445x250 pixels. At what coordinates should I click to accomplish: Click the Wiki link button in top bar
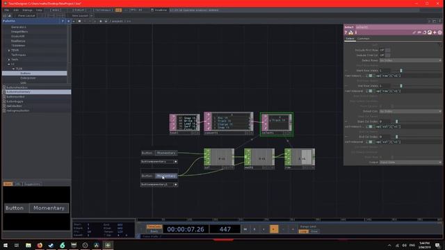55,10
